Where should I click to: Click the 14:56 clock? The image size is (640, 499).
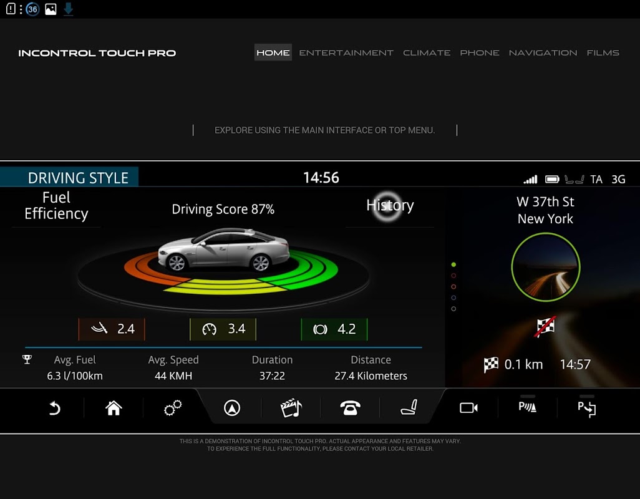click(x=321, y=178)
